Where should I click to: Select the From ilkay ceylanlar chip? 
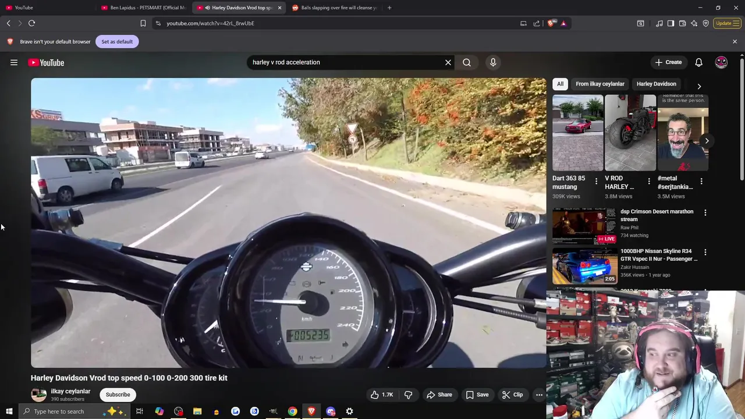coord(600,84)
